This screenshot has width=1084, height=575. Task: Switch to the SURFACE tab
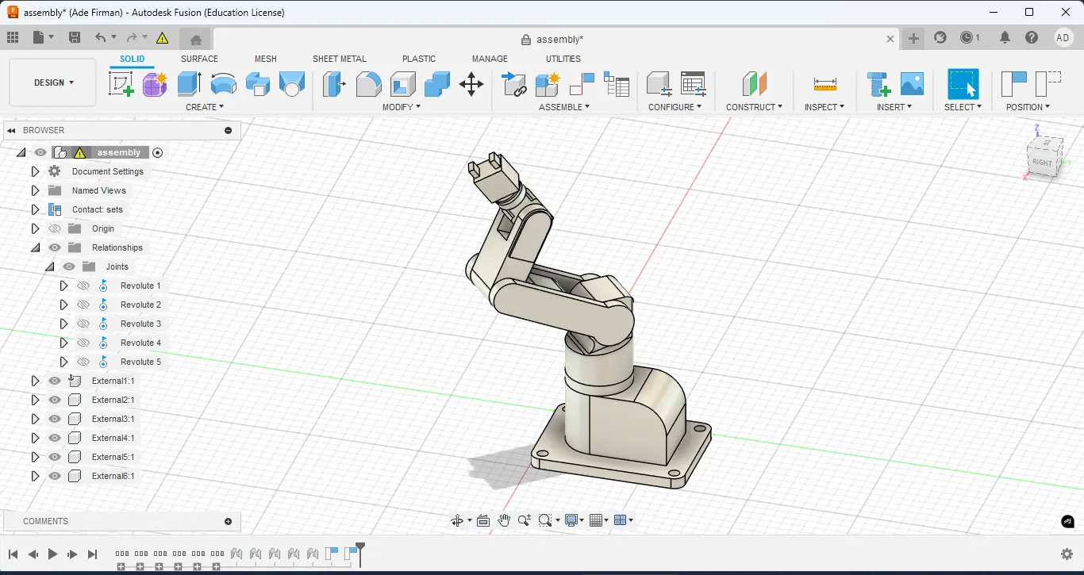(199, 59)
